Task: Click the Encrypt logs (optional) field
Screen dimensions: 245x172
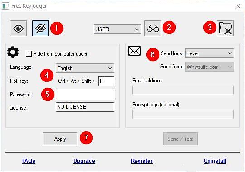Action: [x=183, y=114]
